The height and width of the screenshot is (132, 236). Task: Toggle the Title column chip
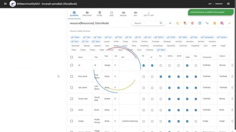(87, 37)
